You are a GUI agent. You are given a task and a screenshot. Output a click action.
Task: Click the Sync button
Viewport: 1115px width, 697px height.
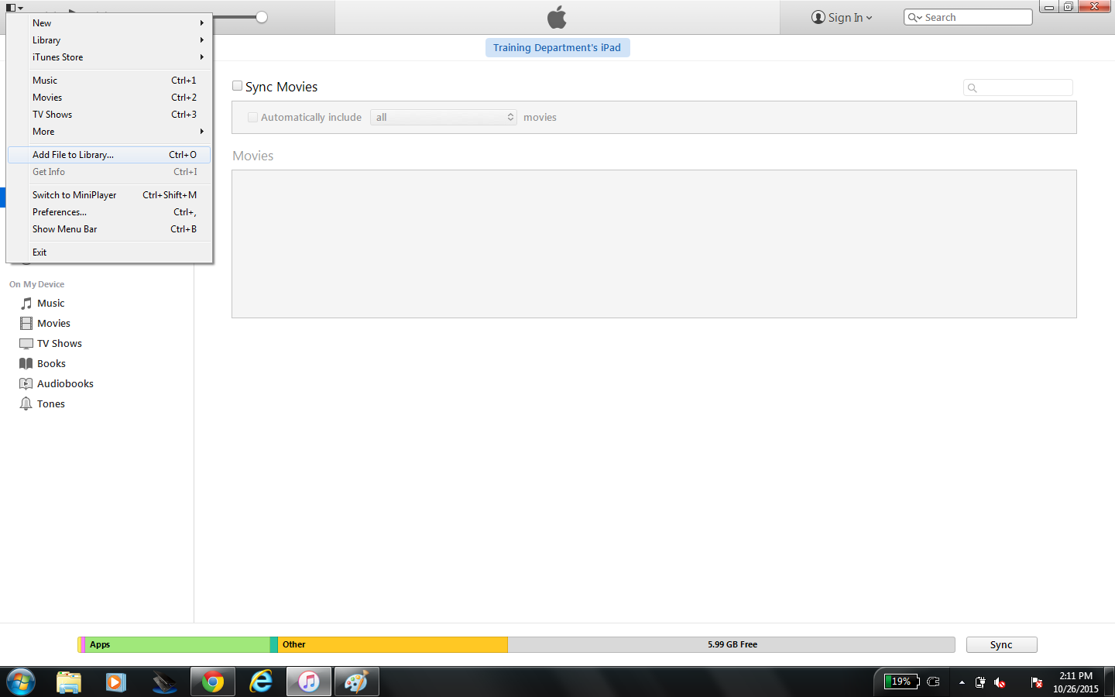[x=1001, y=645]
